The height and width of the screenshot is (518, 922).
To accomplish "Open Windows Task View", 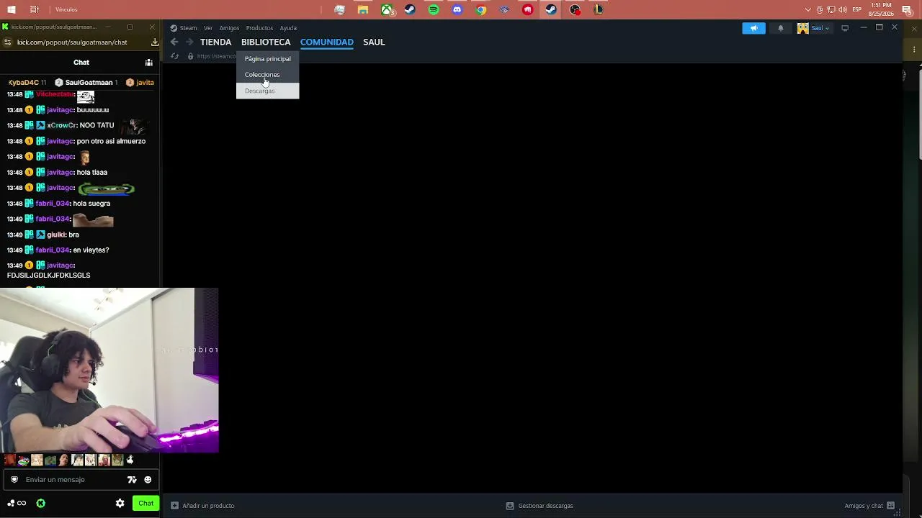I will coord(35,10).
